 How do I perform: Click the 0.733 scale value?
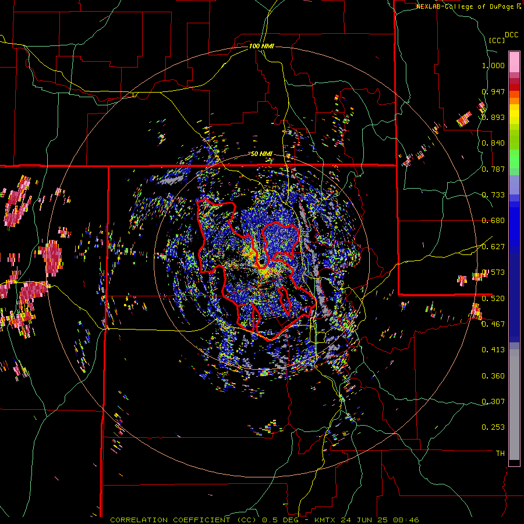coord(493,195)
